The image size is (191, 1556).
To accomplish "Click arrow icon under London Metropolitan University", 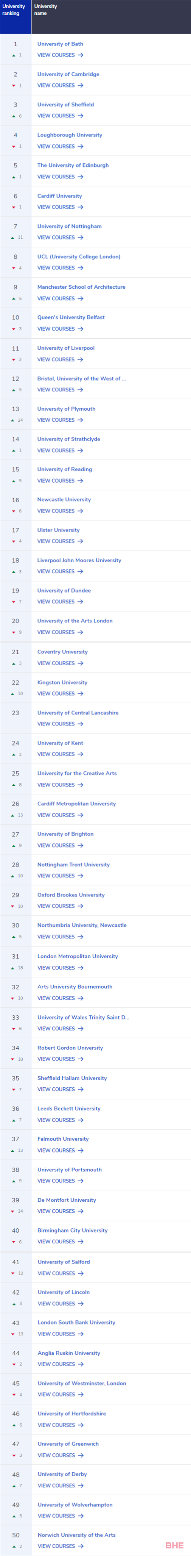I will click(80, 968).
